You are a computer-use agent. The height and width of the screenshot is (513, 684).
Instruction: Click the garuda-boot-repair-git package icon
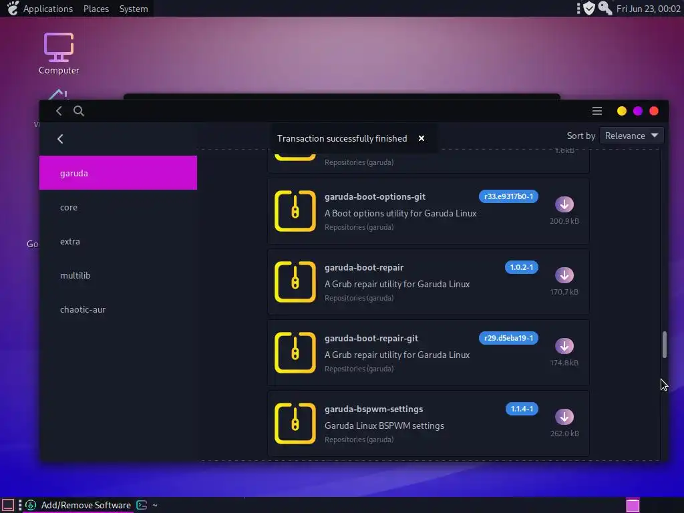(295, 353)
